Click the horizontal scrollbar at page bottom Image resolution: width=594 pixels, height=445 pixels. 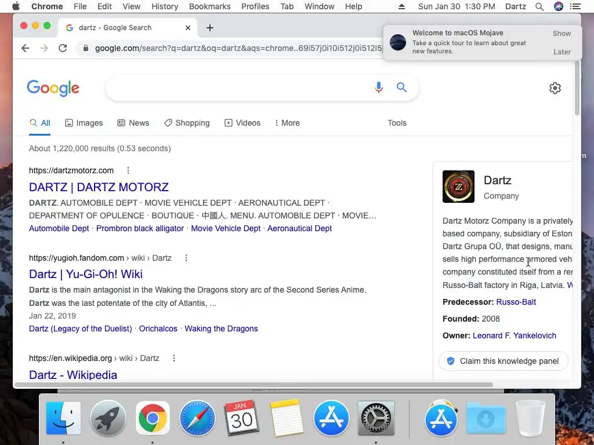click(253, 385)
